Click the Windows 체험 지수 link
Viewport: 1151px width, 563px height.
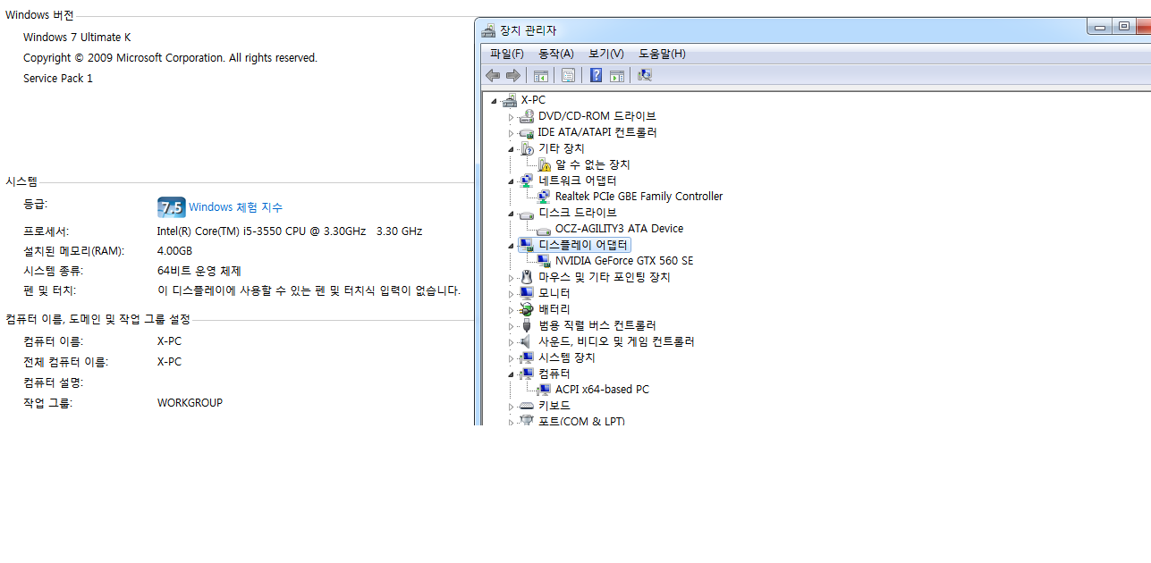click(x=235, y=207)
